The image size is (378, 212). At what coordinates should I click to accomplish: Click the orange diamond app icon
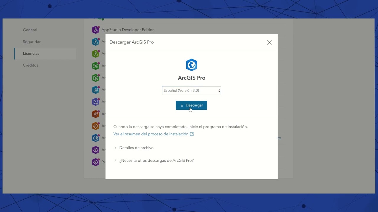[x=96, y=126]
